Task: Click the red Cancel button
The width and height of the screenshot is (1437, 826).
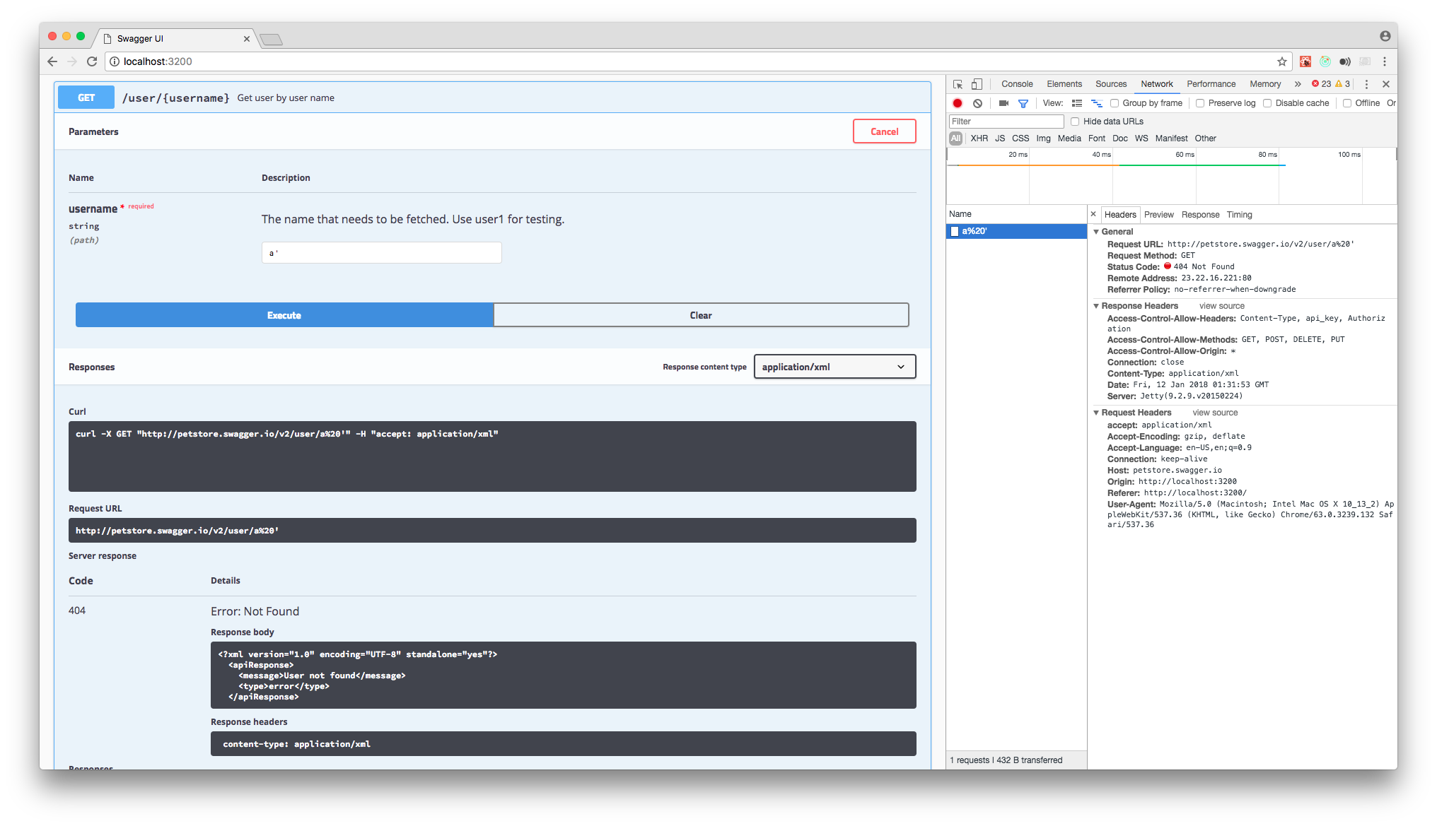Action: click(884, 131)
